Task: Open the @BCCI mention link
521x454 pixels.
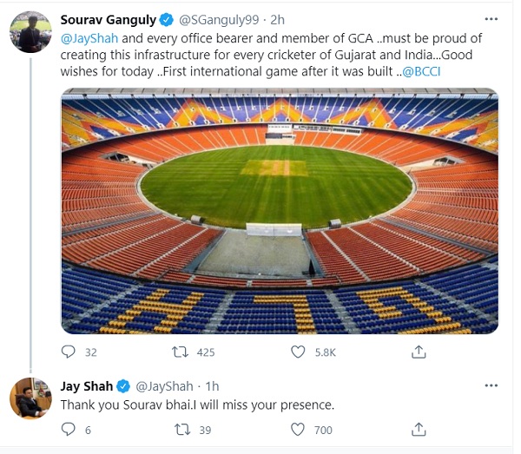Action: pyautogui.click(x=421, y=71)
